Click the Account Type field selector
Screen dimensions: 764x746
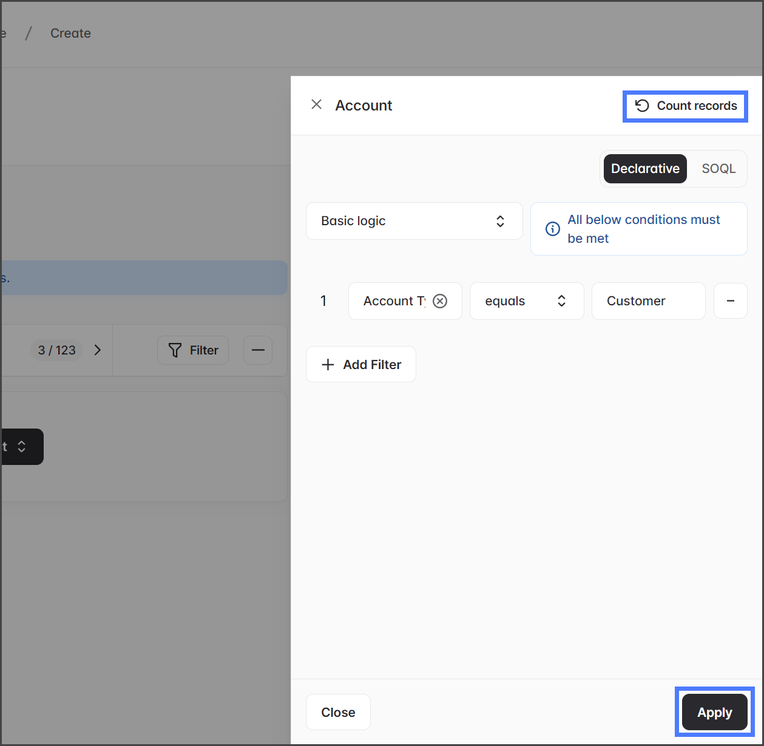[393, 301]
